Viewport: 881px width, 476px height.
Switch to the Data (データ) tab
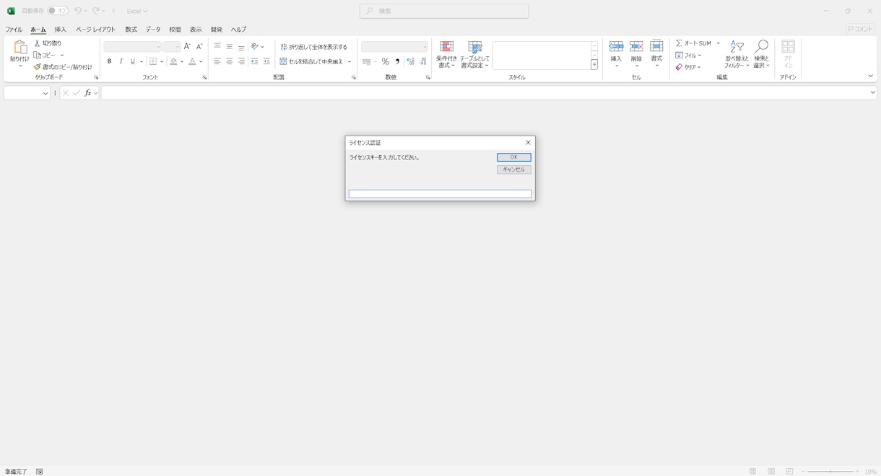point(153,30)
